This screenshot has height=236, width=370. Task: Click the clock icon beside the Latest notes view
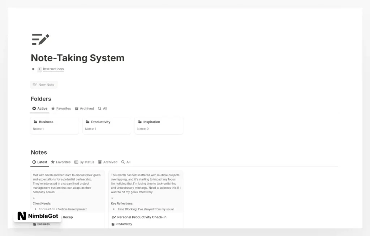[x=33, y=162]
